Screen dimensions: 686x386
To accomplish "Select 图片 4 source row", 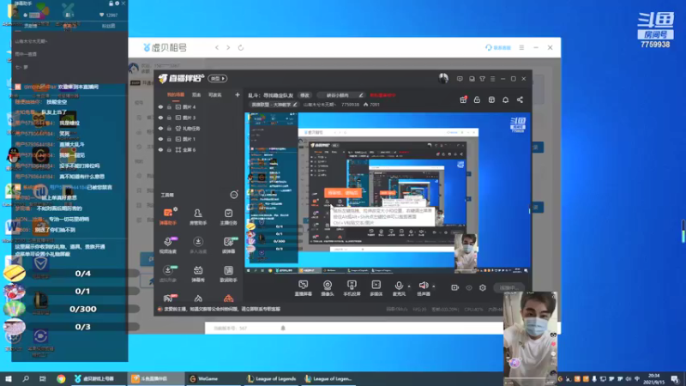I will [x=199, y=106].
